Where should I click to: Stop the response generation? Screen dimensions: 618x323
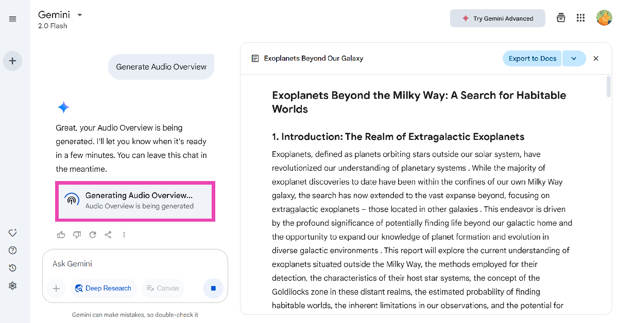(x=213, y=289)
